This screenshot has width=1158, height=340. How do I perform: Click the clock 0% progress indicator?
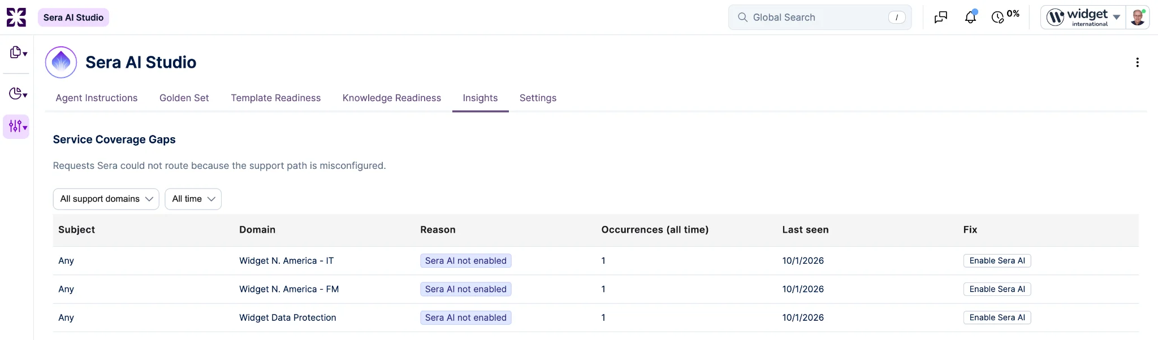tap(1005, 16)
